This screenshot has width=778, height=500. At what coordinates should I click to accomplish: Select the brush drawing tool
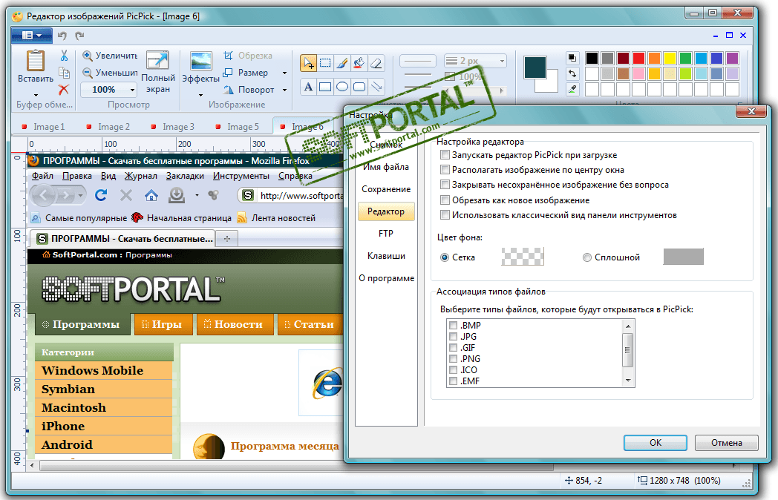(x=342, y=63)
